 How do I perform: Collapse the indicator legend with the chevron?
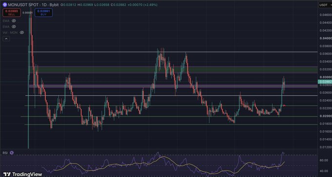(6, 38)
